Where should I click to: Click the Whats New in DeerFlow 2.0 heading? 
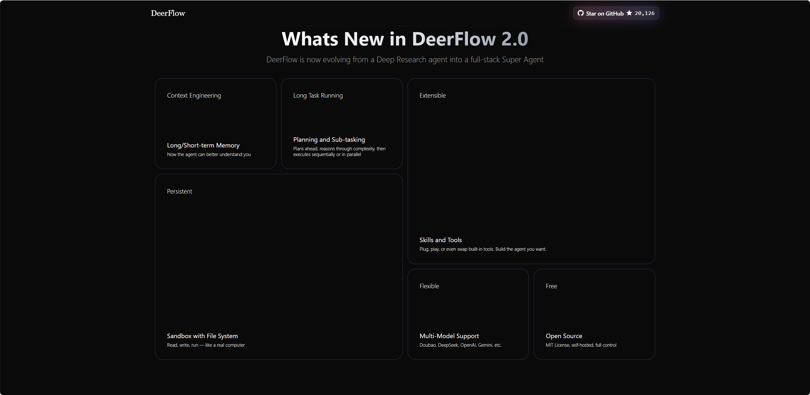405,39
